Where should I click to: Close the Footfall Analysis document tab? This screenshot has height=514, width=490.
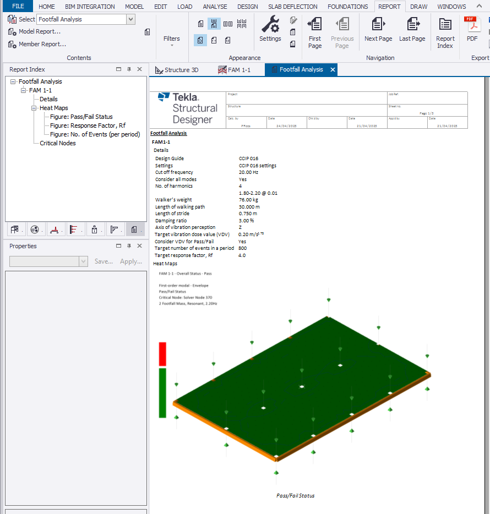(333, 70)
